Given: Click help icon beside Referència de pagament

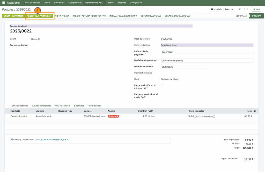Looking at the screenshot, I should point(145,54).
